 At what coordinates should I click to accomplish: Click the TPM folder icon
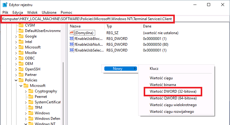31,108
